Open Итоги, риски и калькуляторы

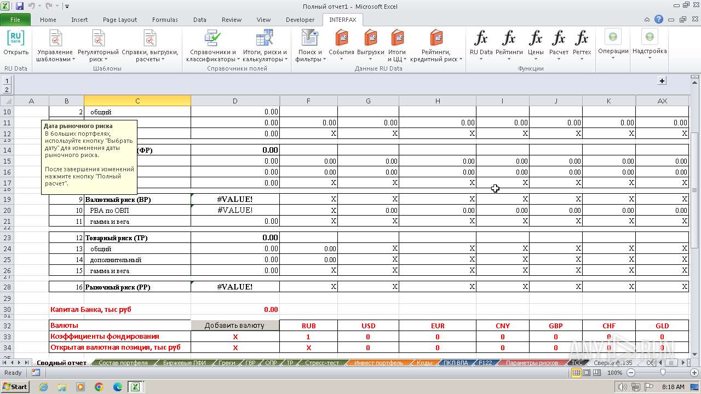[265, 46]
